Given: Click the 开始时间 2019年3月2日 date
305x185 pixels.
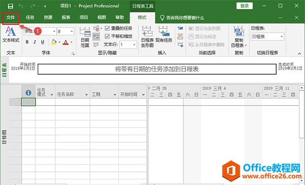Looking at the screenshot, I should click(x=23, y=67).
